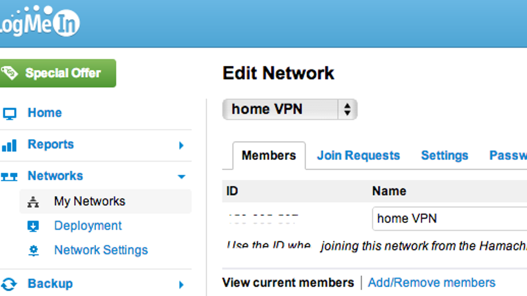The image size is (527, 296).
Task: Click the network Name input field
Action: click(449, 218)
